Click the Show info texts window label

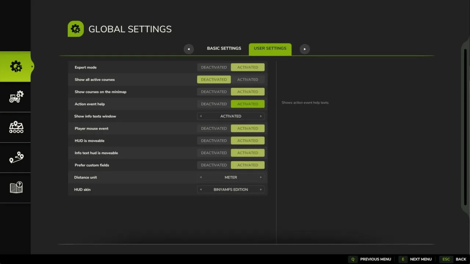[x=95, y=116]
